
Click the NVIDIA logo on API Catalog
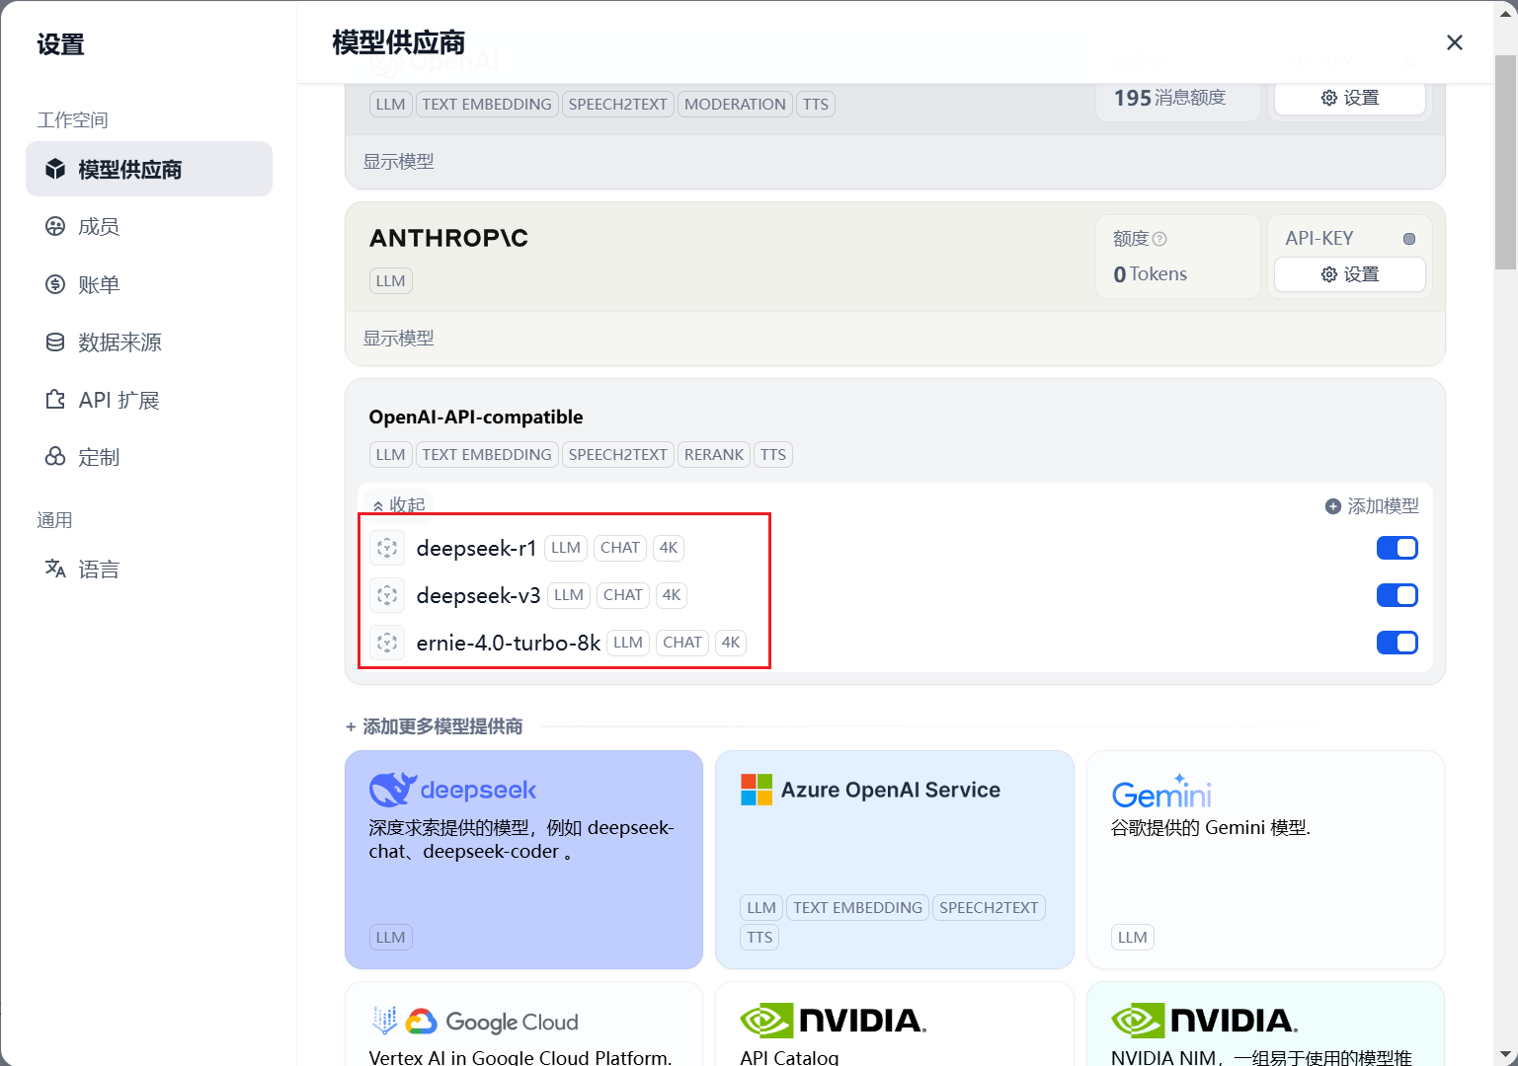point(833,1021)
